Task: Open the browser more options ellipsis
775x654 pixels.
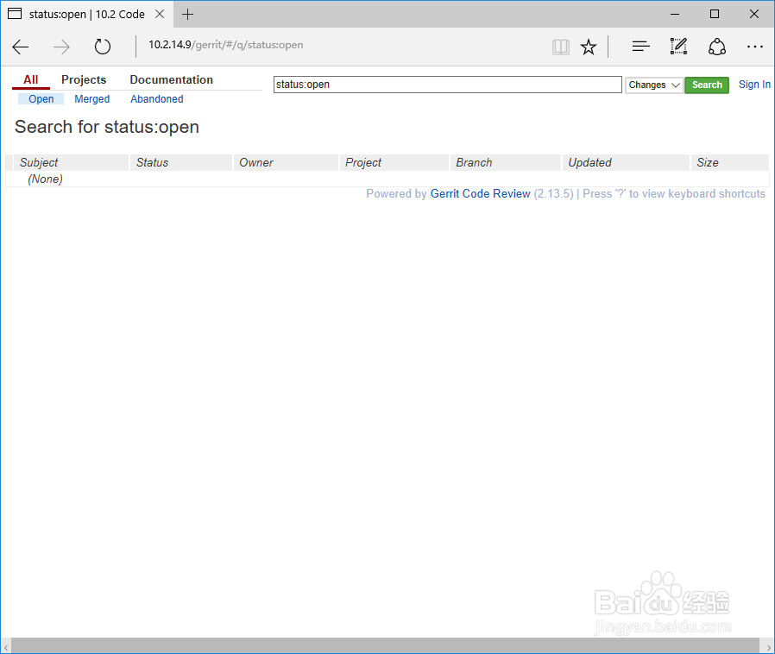Action: [755, 47]
